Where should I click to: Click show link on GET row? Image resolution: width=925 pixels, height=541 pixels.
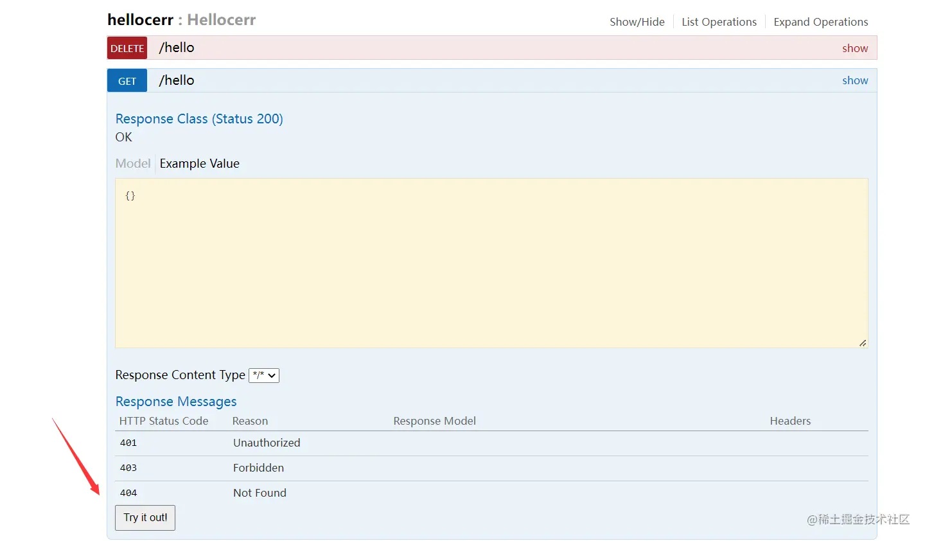pyautogui.click(x=855, y=80)
